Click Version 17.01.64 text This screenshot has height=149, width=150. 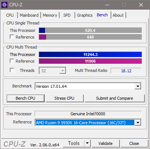click(x=51, y=86)
